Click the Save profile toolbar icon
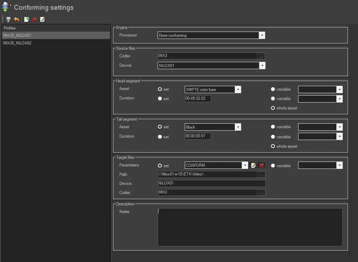The image size is (358, 262). point(9,19)
